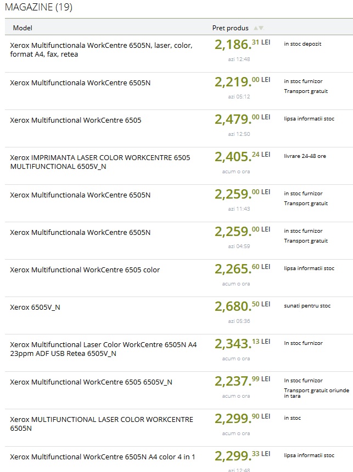This screenshot has width=353, height=472.
Task: Click the 2,680.50 LEI price
Action: [x=243, y=306]
